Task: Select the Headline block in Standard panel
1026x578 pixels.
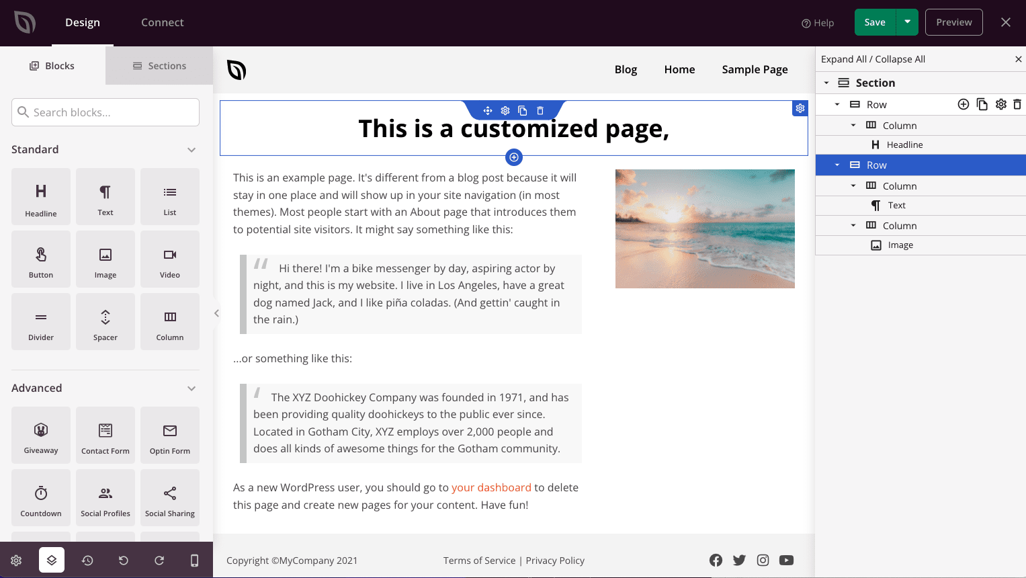Action: [41, 196]
